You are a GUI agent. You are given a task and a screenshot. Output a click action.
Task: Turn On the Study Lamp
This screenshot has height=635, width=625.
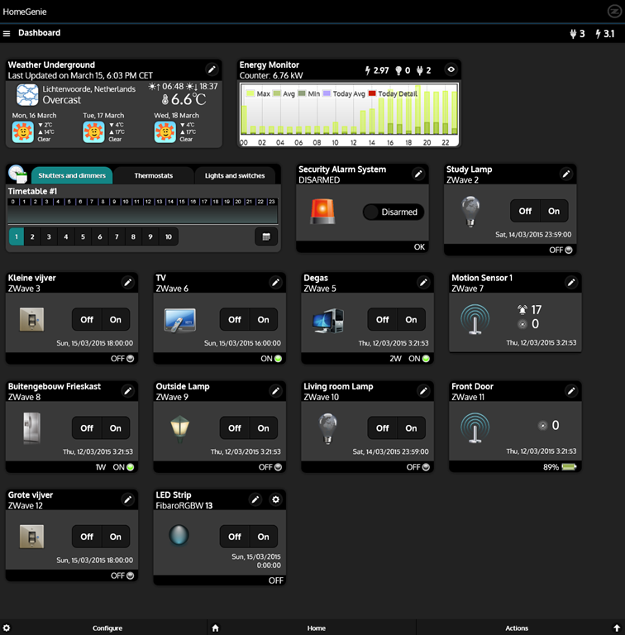[x=554, y=211]
